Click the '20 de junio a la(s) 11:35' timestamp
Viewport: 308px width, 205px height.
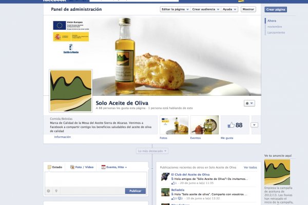tap(197, 183)
